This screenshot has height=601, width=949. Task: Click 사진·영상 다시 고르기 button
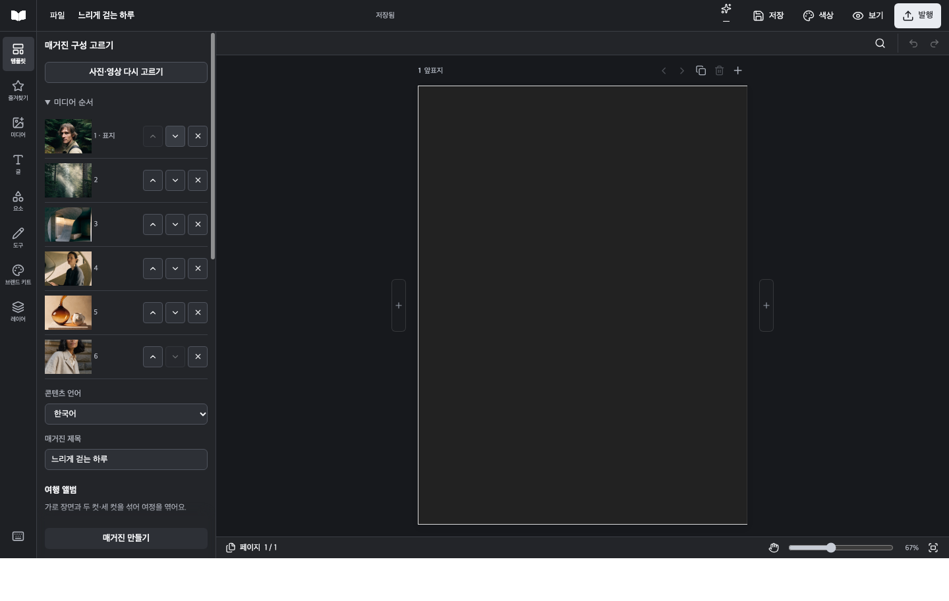126,72
